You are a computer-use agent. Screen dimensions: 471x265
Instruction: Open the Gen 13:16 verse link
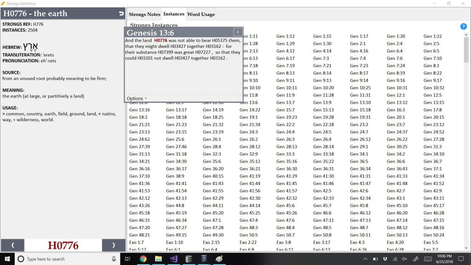(x=139, y=110)
